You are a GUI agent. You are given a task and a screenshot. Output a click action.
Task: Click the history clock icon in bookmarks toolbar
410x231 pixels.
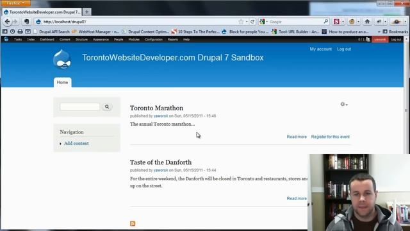pyautogui.click(x=13, y=31)
